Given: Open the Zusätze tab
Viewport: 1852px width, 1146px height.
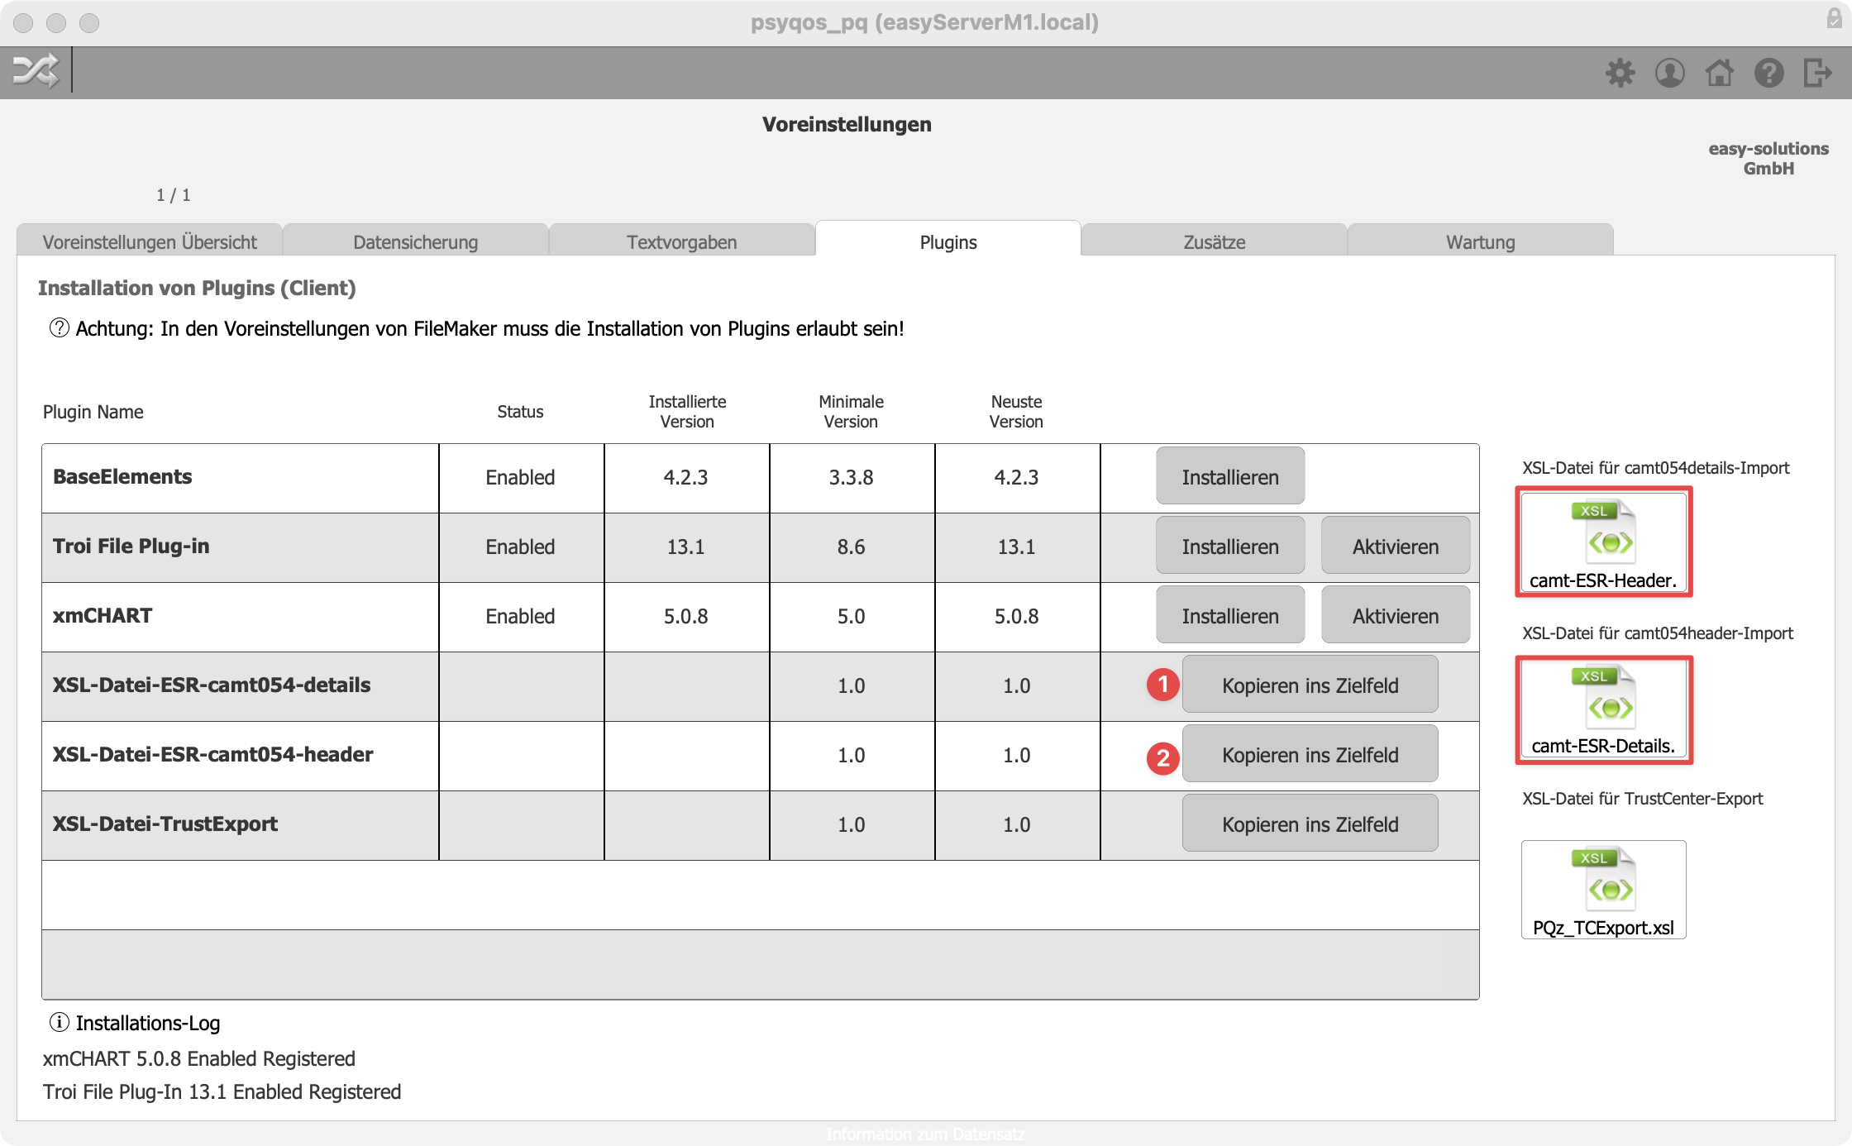Looking at the screenshot, I should [1215, 241].
